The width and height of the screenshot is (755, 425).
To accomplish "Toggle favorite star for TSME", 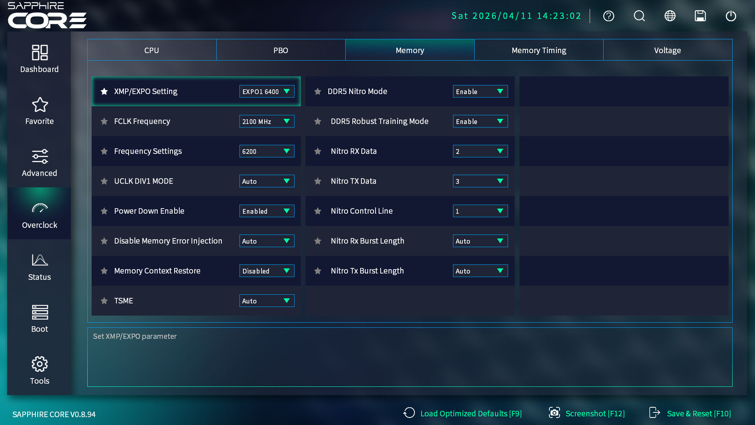I will coord(104,301).
